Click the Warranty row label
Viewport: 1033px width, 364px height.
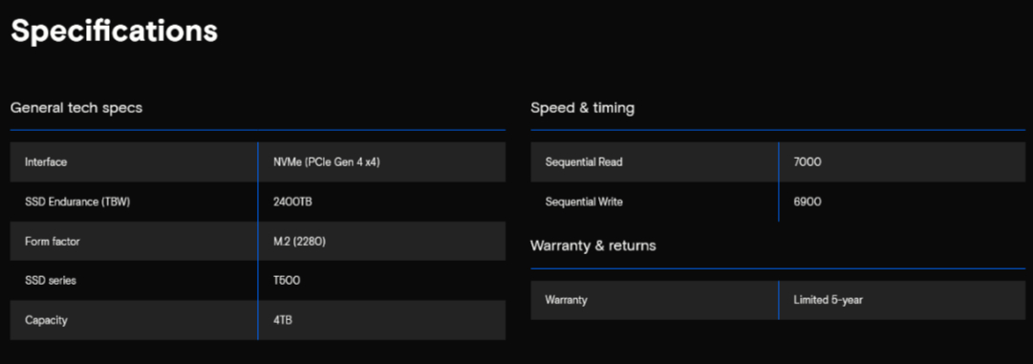[x=566, y=300]
